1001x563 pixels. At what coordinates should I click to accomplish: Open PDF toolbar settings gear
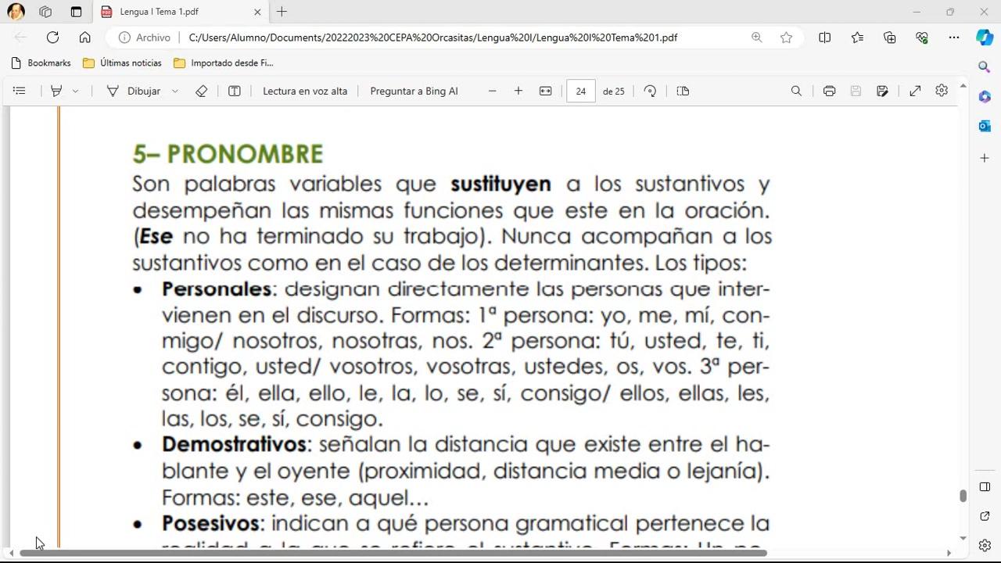point(942,91)
